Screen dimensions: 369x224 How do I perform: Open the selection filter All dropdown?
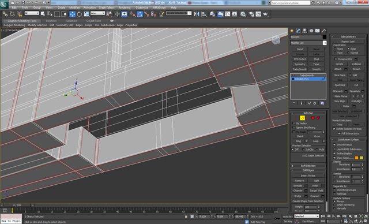pyautogui.click(x=32, y=13)
